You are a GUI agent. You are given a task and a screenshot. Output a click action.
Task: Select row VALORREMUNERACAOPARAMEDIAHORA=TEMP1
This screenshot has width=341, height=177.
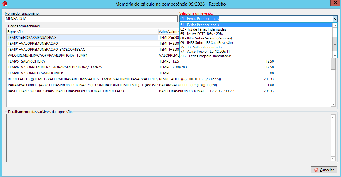(x=82, y=55)
